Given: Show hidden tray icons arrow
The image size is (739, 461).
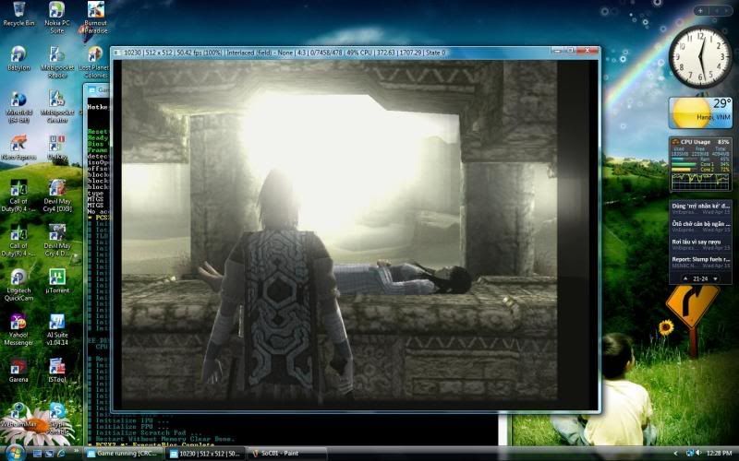Looking at the screenshot, I should click(x=676, y=454).
